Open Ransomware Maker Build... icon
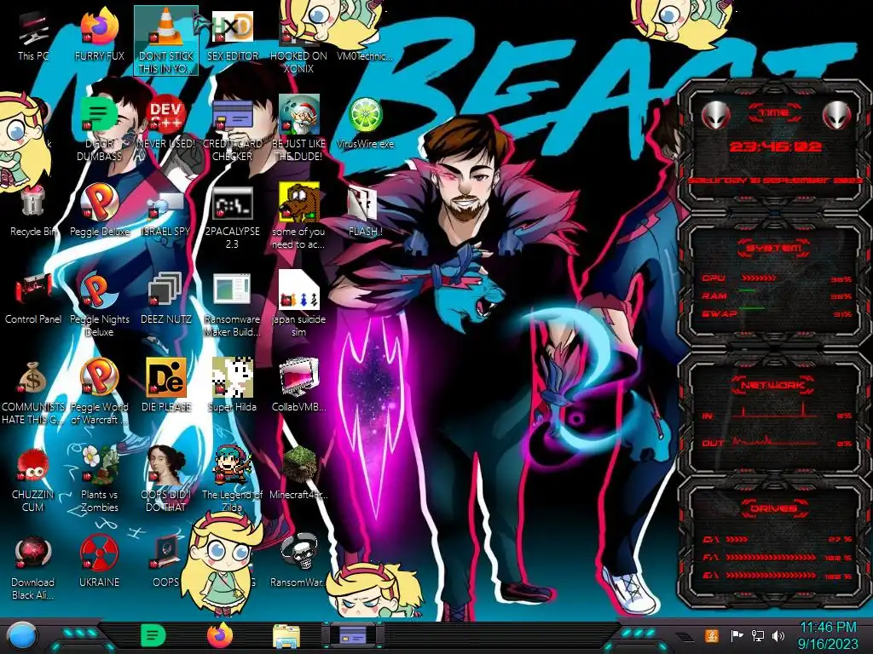Image resolution: width=873 pixels, height=654 pixels. click(233, 305)
